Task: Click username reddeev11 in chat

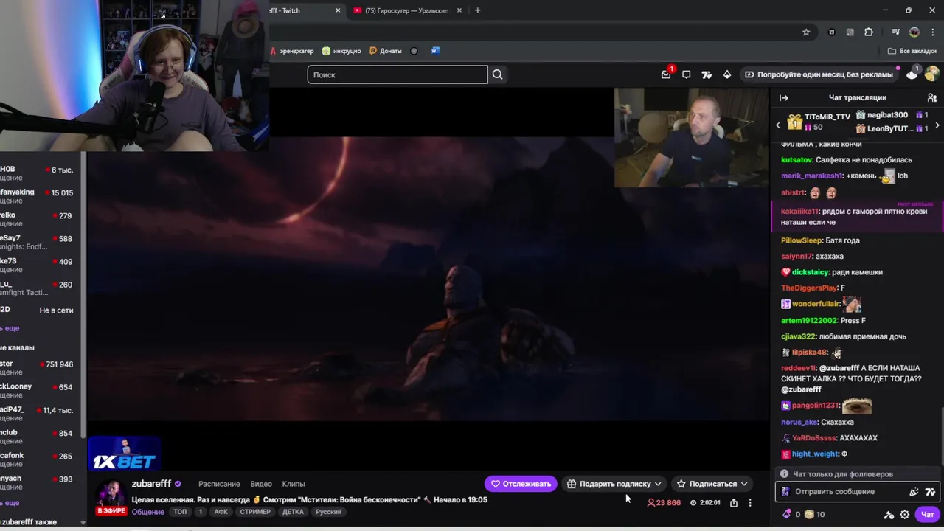Action: 798,368
